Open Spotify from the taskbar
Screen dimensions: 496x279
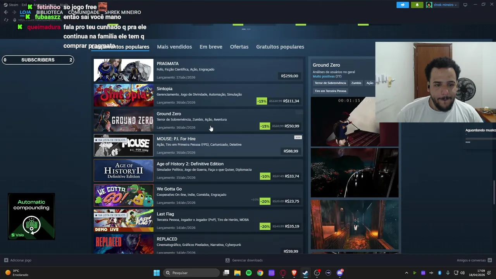249,273
